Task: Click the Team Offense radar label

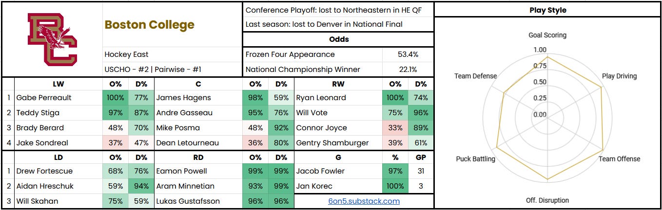Action: 619,159
